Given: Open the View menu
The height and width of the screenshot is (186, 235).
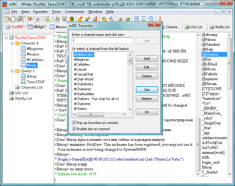Looking at the screenshot, I should [25, 12].
